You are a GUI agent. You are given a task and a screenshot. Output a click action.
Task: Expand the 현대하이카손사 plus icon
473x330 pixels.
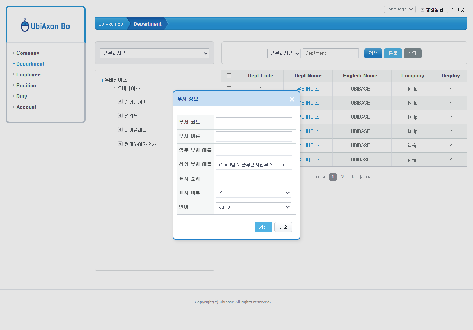coord(120,144)
